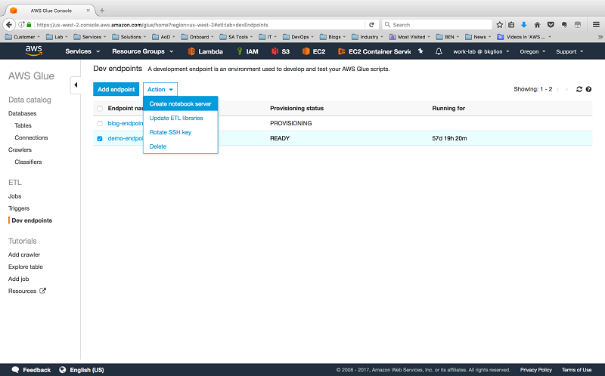Go to Crawlers section
The width and height of the screenshot is (605, 376).
click(x=20, y=149)
